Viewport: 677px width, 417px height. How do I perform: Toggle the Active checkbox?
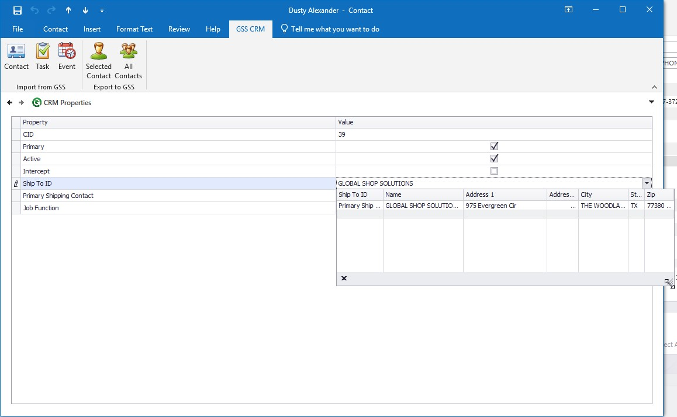tap(495, 158)
